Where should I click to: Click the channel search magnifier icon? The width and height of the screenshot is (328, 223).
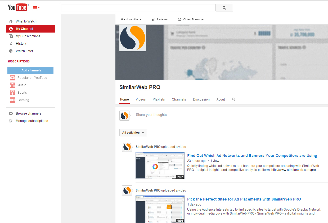pos(233,99)
